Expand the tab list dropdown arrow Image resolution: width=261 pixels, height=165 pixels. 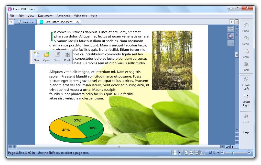point(237,22)
